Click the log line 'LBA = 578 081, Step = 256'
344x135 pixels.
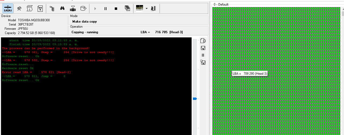(x=58, y=52)
